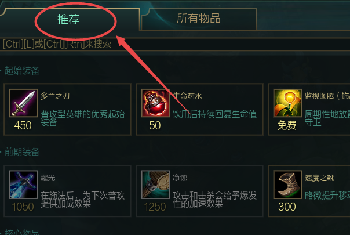Select the Sheen (耀光) item icon

pos(23,185)
